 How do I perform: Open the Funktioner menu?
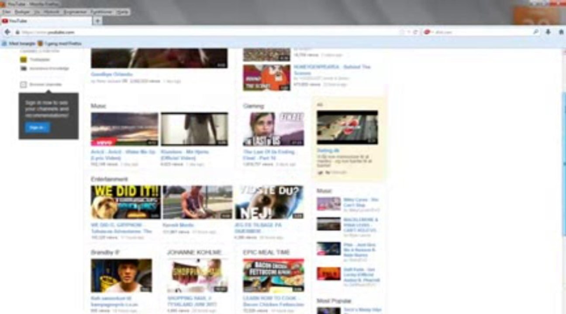102,12
